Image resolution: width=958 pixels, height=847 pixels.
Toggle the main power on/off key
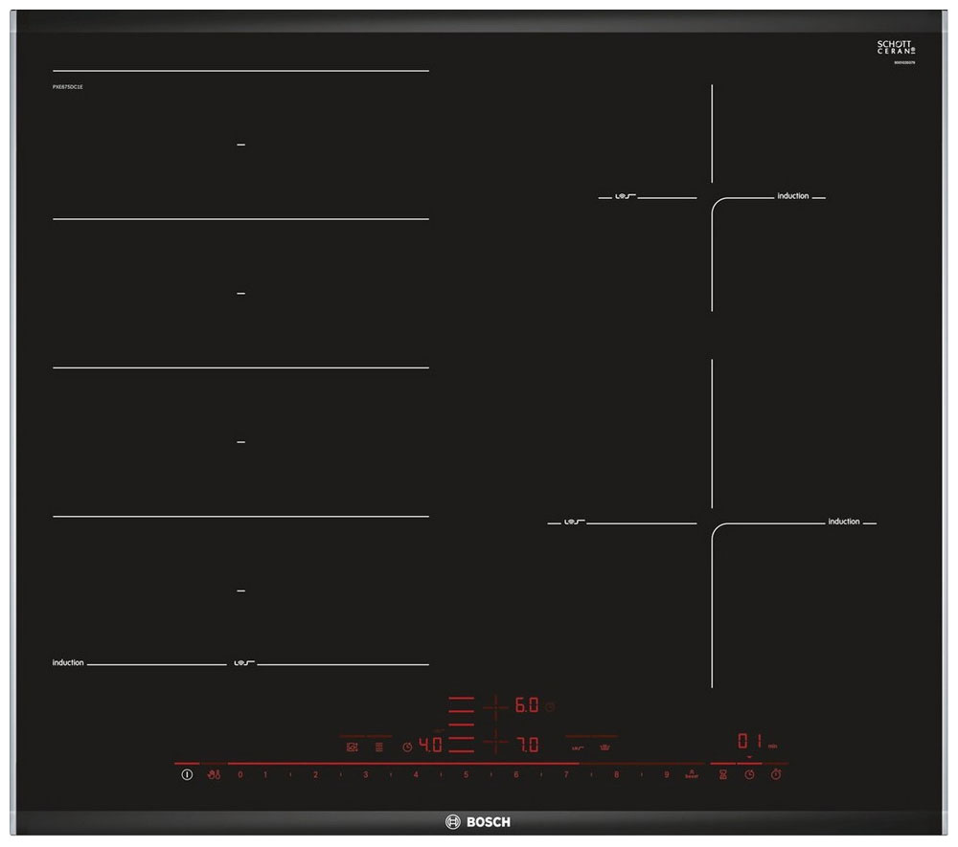pyautogui.click(x=186, y=773)
